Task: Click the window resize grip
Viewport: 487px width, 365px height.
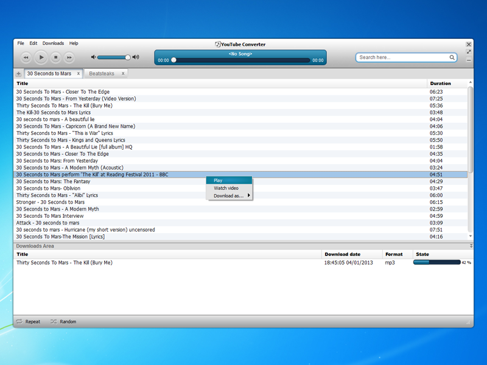Action: click(468, 322)
